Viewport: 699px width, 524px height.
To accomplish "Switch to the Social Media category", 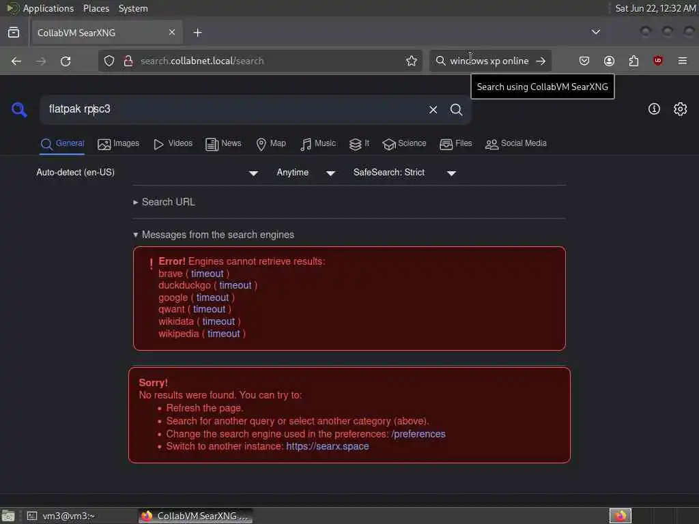I will pyautogui.click(x=515, y=144).
